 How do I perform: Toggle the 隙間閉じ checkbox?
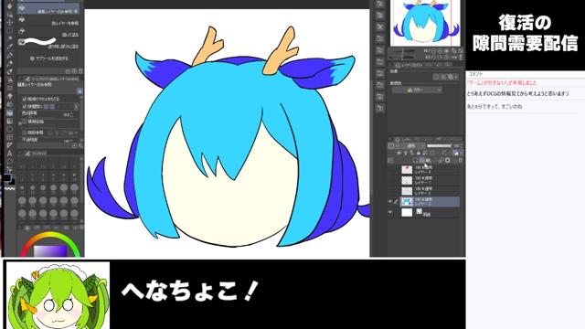tap(25, 106)
